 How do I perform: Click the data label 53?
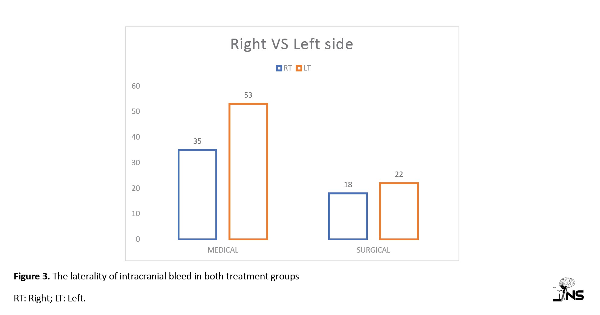click(x=248, y=95)
